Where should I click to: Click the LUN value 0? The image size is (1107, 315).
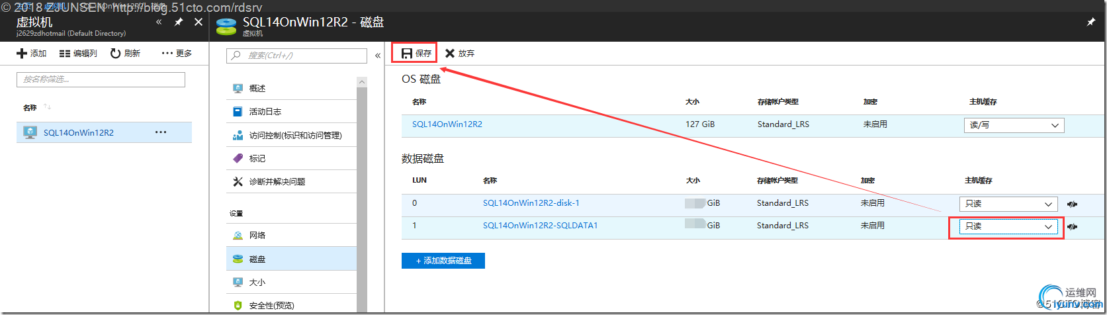click(x=415, y=202)
